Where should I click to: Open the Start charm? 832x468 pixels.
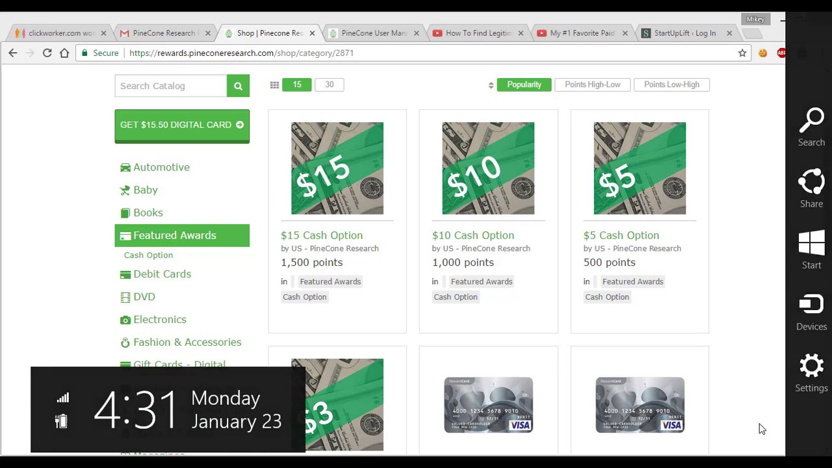click(811, 250)
